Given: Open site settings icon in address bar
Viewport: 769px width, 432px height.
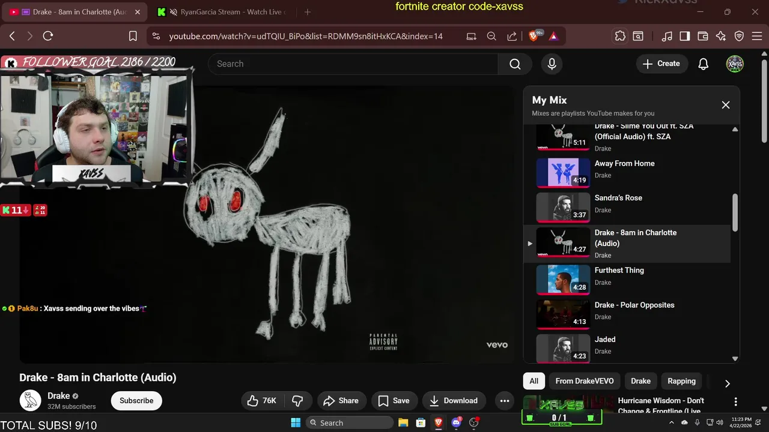Looking at the screenshot, I should 156,36.
